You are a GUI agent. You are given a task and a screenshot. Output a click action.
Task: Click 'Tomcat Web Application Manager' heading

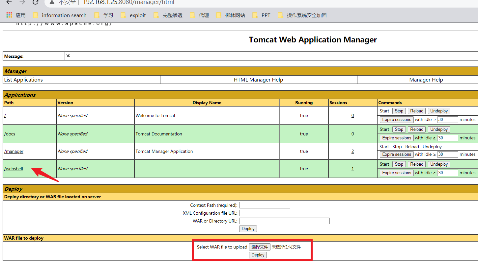click(x=313, y=40)
